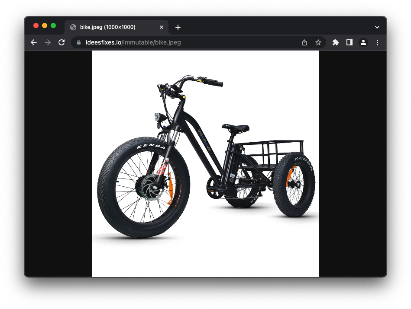411x309 pixels.
Task: Open the Extensions puzzle menu
Action: 335,42
